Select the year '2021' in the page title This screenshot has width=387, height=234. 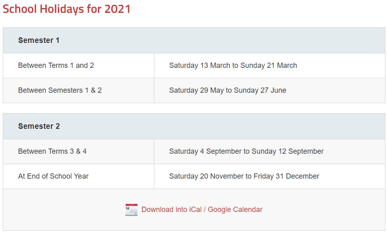117,9
